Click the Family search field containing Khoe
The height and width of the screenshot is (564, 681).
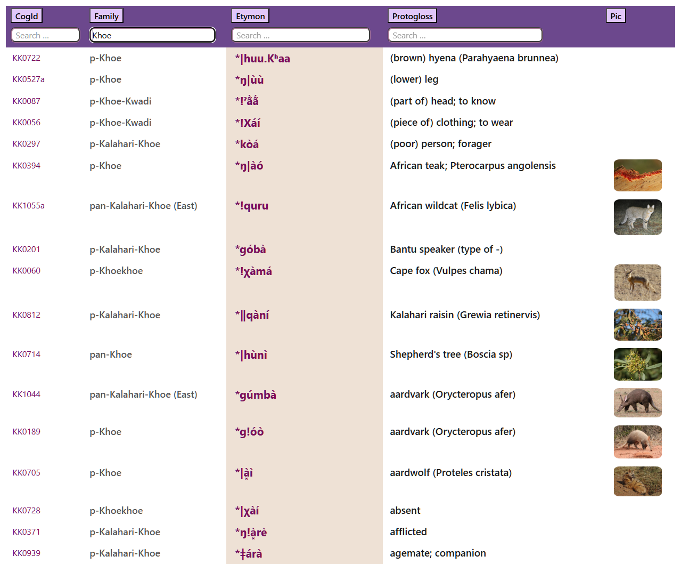152,35
